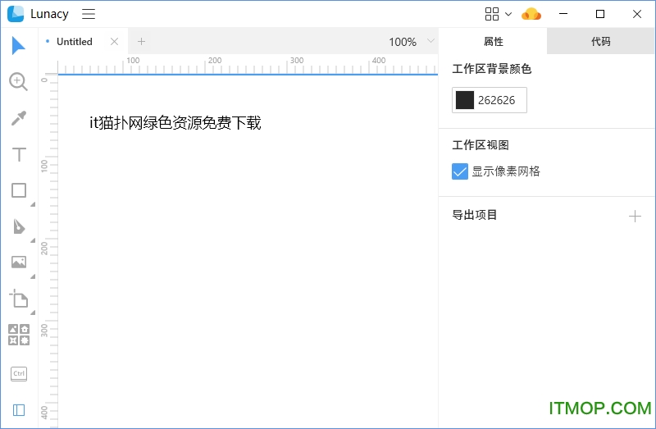Toggle the left sidebar panel icon
The width and height of the screenshot is (656, 429).
19,410
